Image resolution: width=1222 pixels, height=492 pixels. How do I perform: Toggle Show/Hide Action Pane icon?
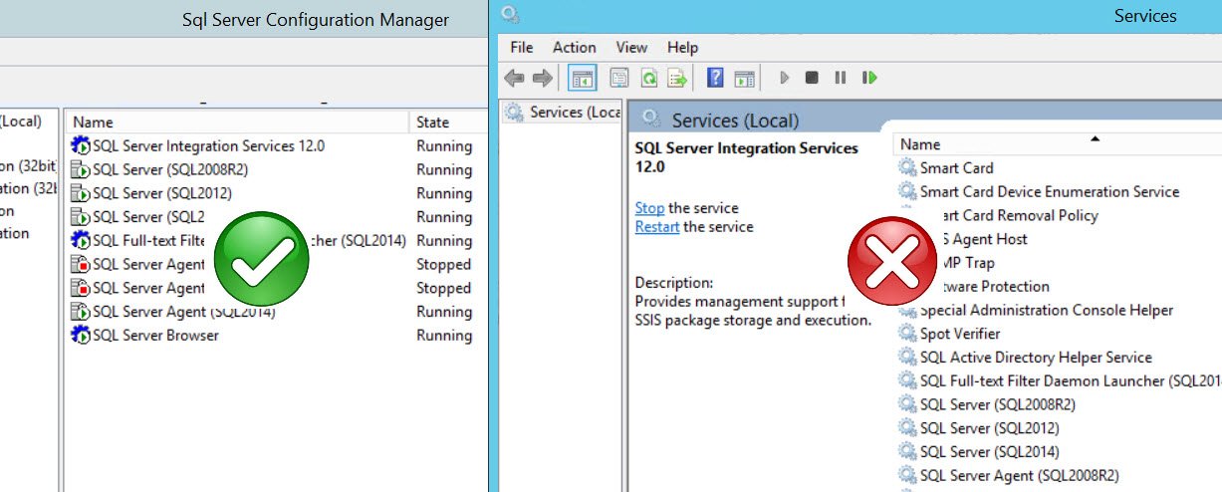pyautogui.click(x=744, y=78)
